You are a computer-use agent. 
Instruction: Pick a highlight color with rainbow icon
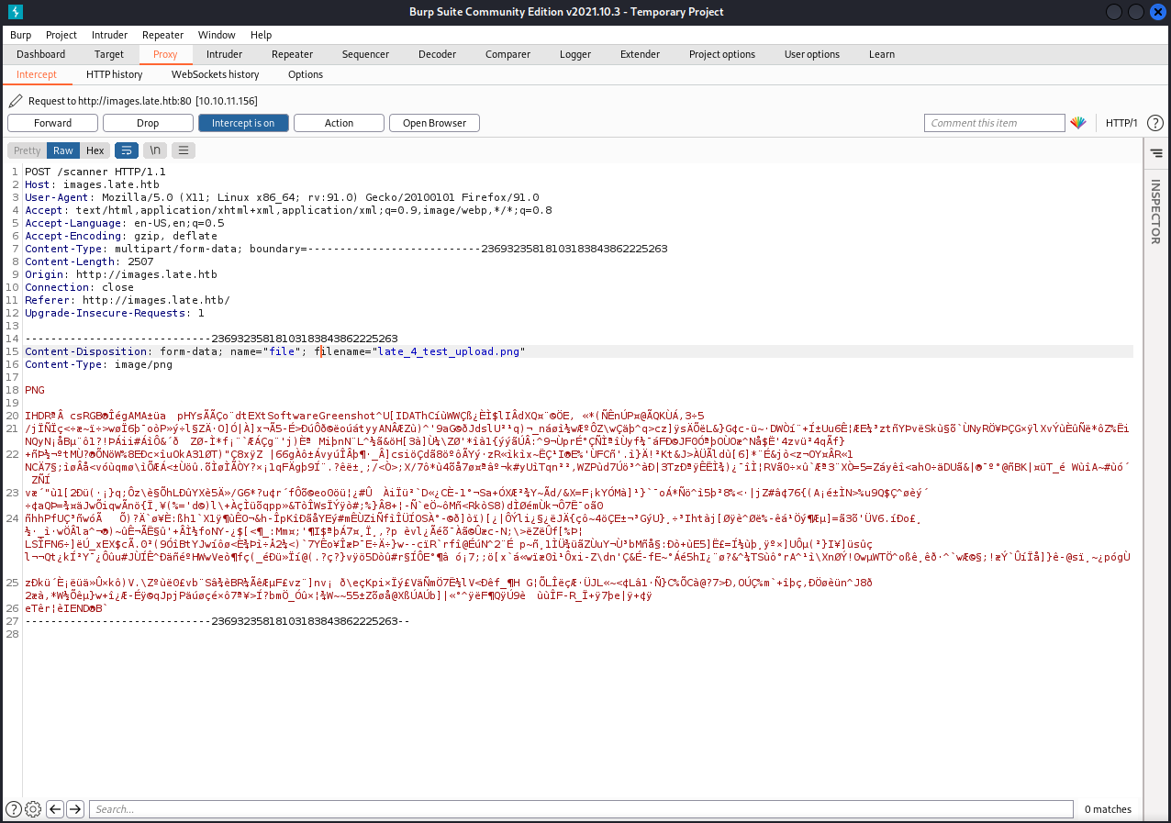(x=1078, y=123)
